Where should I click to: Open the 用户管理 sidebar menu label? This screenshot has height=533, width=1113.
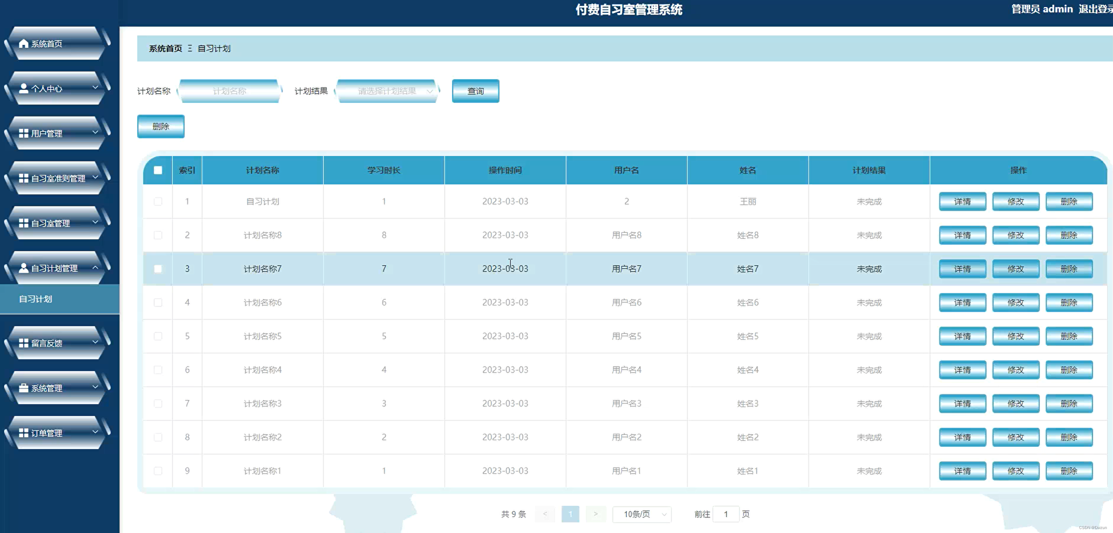47,134
